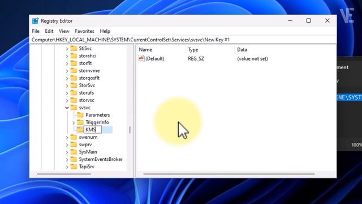Expand the StorSvc key
The width and height of the screenshot is (362, 204).
(x=67, y=86)
